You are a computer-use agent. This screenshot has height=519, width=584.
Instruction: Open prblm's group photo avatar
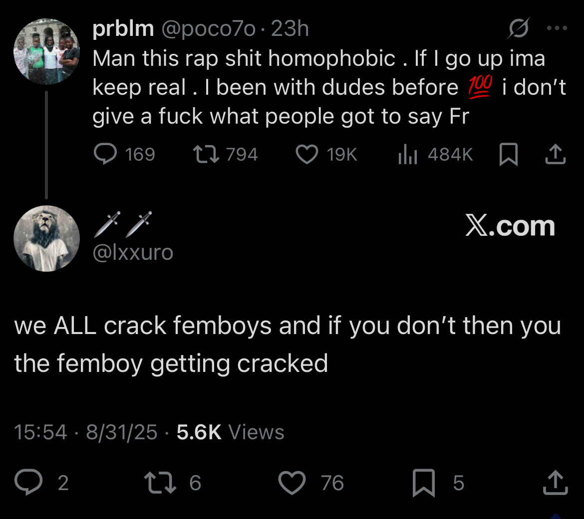click(46, 51)
